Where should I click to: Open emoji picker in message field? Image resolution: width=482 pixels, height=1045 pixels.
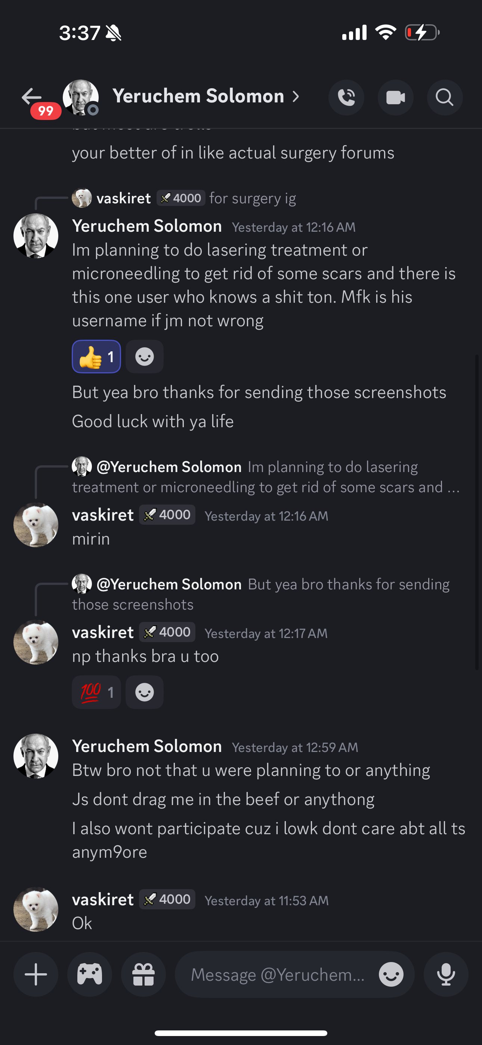tap(391, 974)
